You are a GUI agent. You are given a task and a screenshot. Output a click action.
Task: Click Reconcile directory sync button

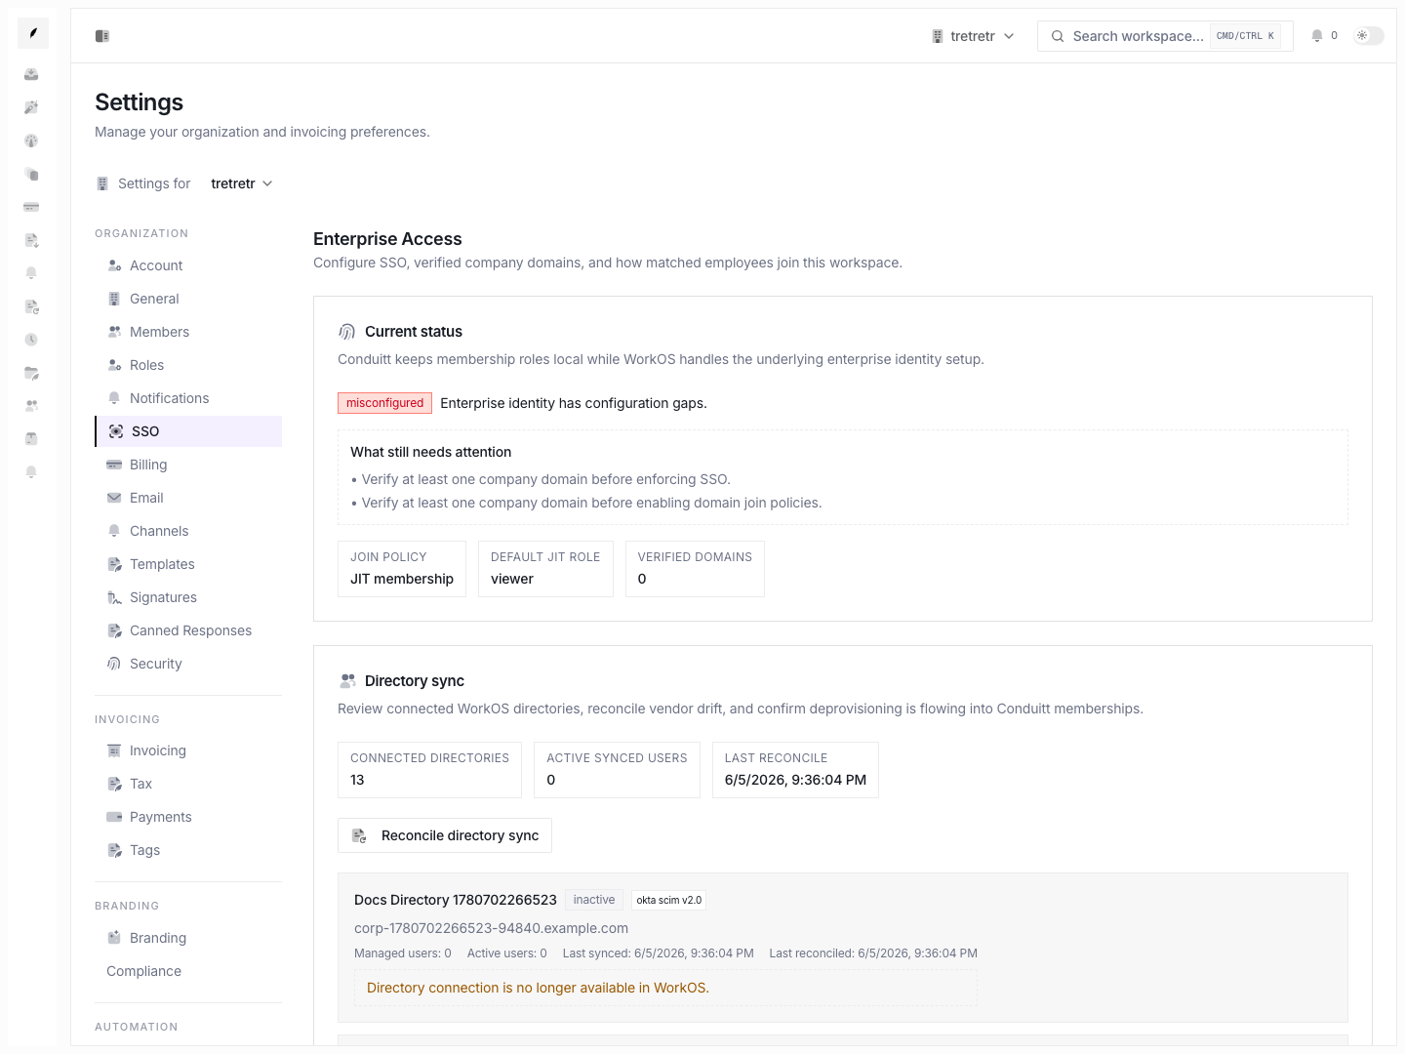pos(445,835)
